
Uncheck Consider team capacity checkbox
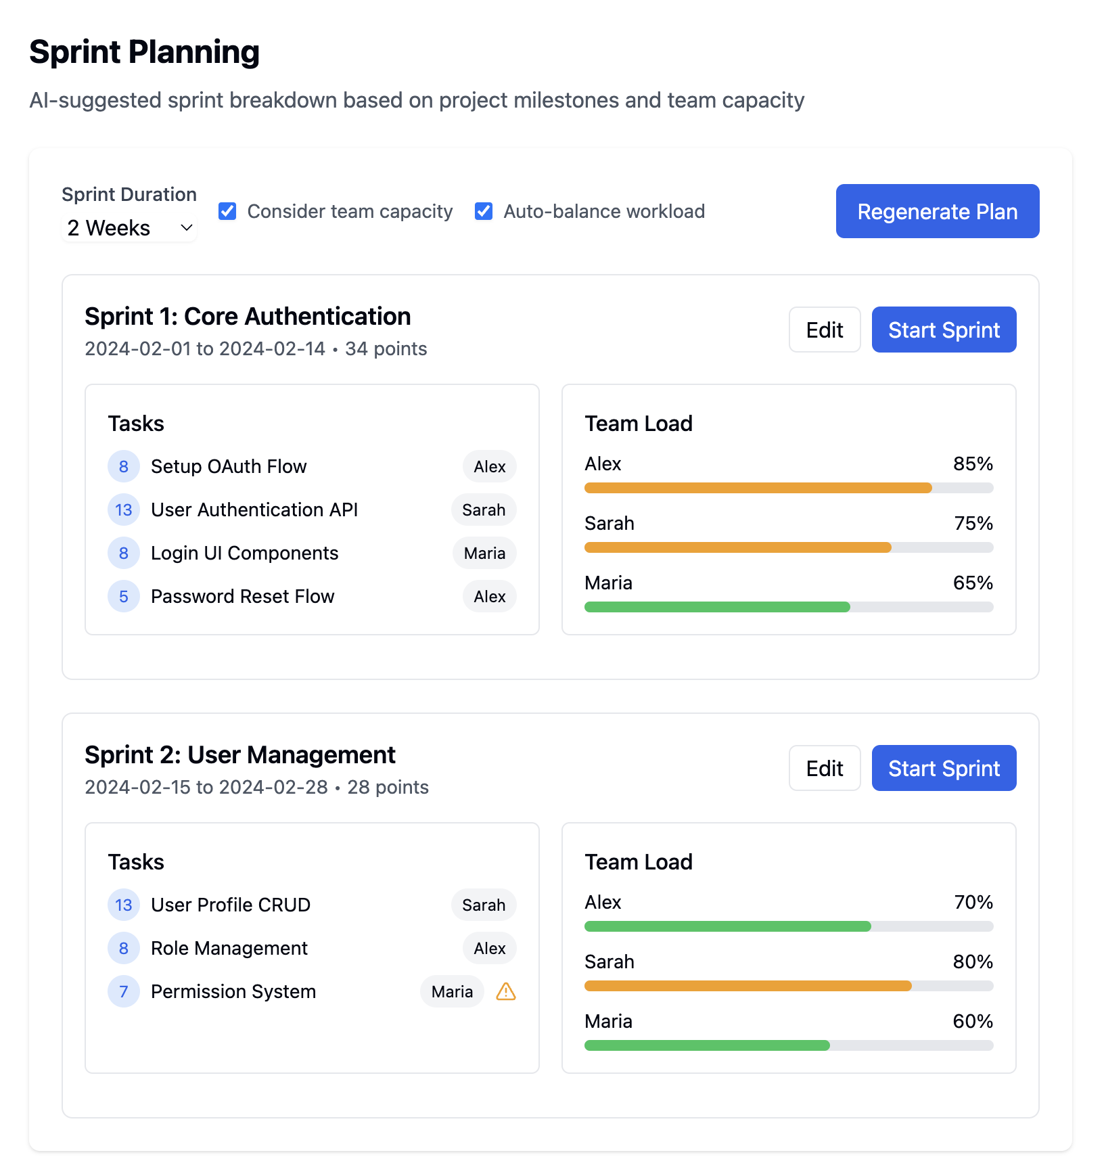(228, 211)
